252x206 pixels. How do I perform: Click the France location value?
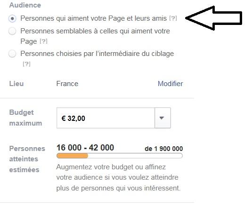pos(67,84)
